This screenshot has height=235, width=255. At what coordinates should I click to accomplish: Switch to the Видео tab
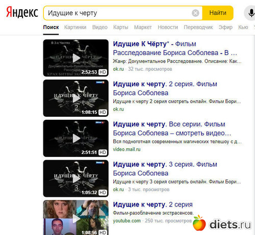100,27
